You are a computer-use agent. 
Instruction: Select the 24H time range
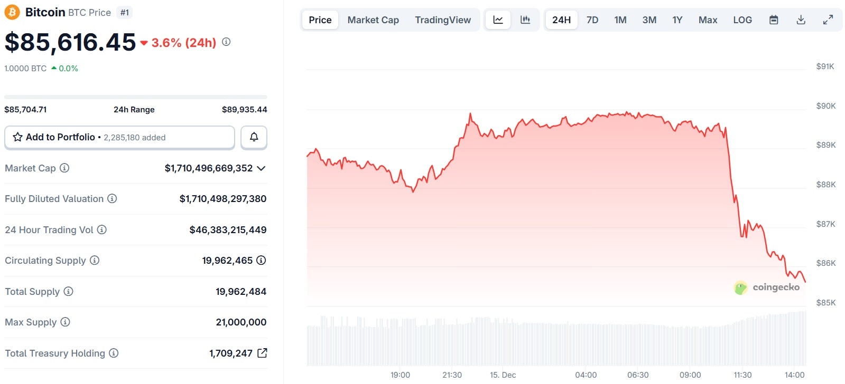(x=561, y=20)
